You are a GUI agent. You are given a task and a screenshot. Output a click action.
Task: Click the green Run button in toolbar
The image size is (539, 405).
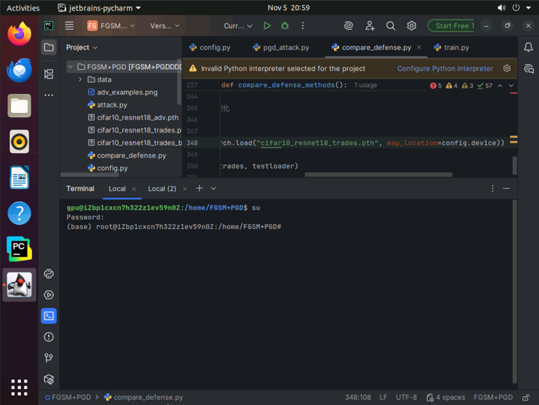(x=267, y=26)
